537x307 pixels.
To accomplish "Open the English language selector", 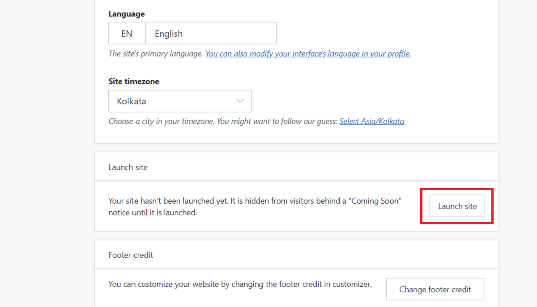I will pyautogui.click(x=210, y=34).
